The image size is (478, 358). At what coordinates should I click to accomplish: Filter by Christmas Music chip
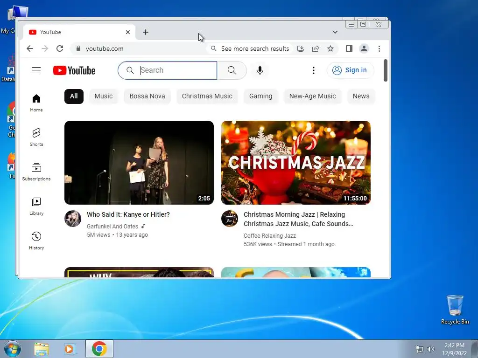[207, 96]
